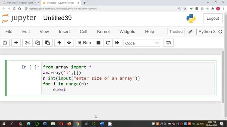
Task: Click the Python logo
Action: (x=191, y=18)
